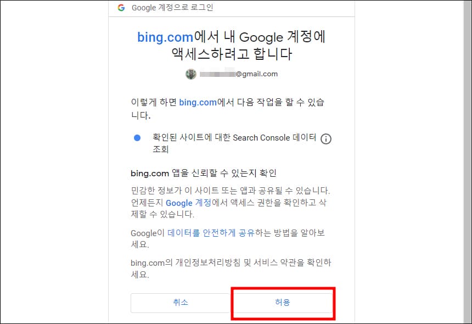Click the blurred account avatar picture

pos(191,74)
